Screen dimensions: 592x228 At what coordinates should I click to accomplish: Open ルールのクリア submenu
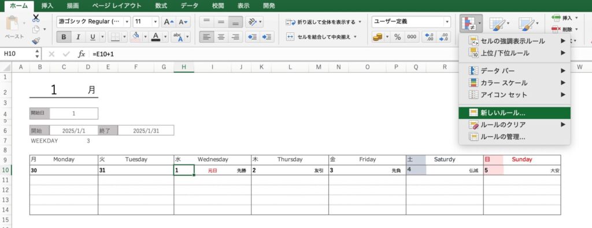coord(514,124)
